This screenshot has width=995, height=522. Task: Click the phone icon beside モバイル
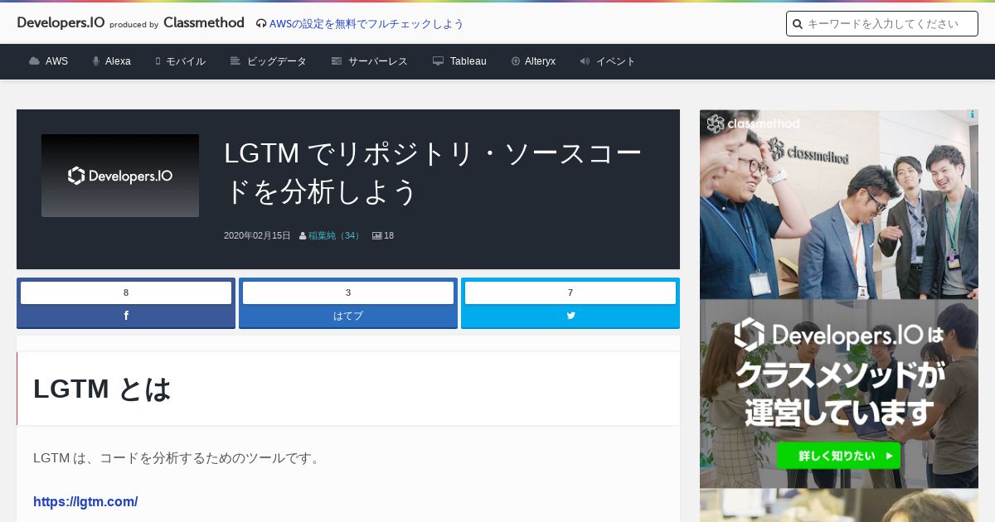[158, 61]
